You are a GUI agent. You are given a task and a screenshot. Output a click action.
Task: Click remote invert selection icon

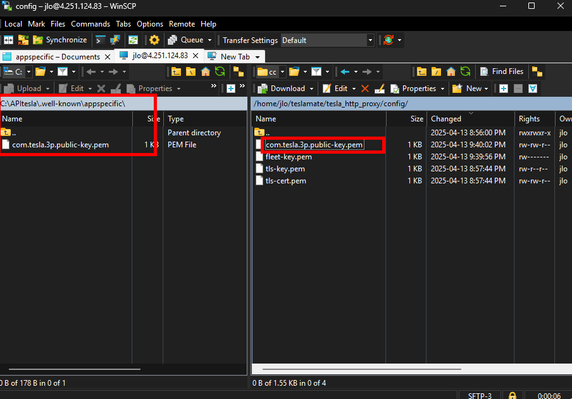click(x=533, y=89)
